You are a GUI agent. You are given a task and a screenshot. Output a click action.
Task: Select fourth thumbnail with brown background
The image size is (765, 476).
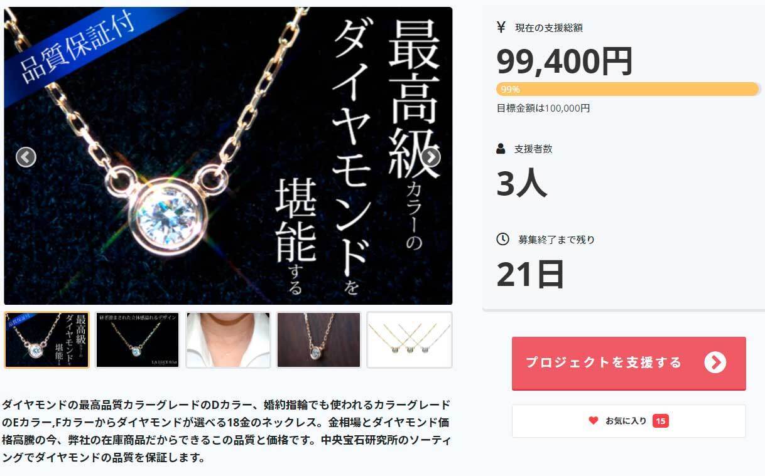pyautogui.click(x=318, y=340)
